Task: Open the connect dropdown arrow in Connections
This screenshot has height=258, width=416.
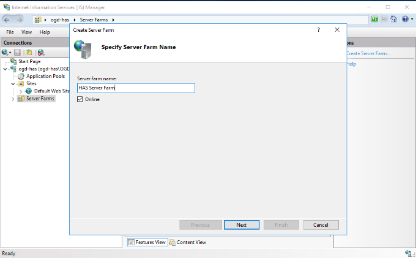Action: tap(10, 53)
